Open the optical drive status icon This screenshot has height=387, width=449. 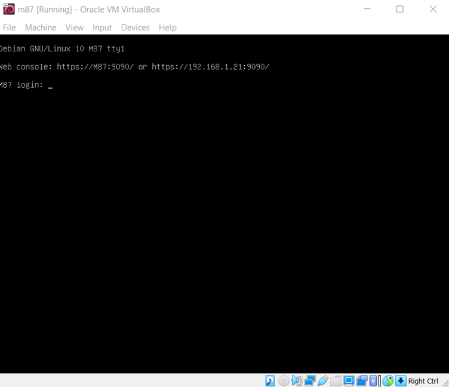(284, 380)
